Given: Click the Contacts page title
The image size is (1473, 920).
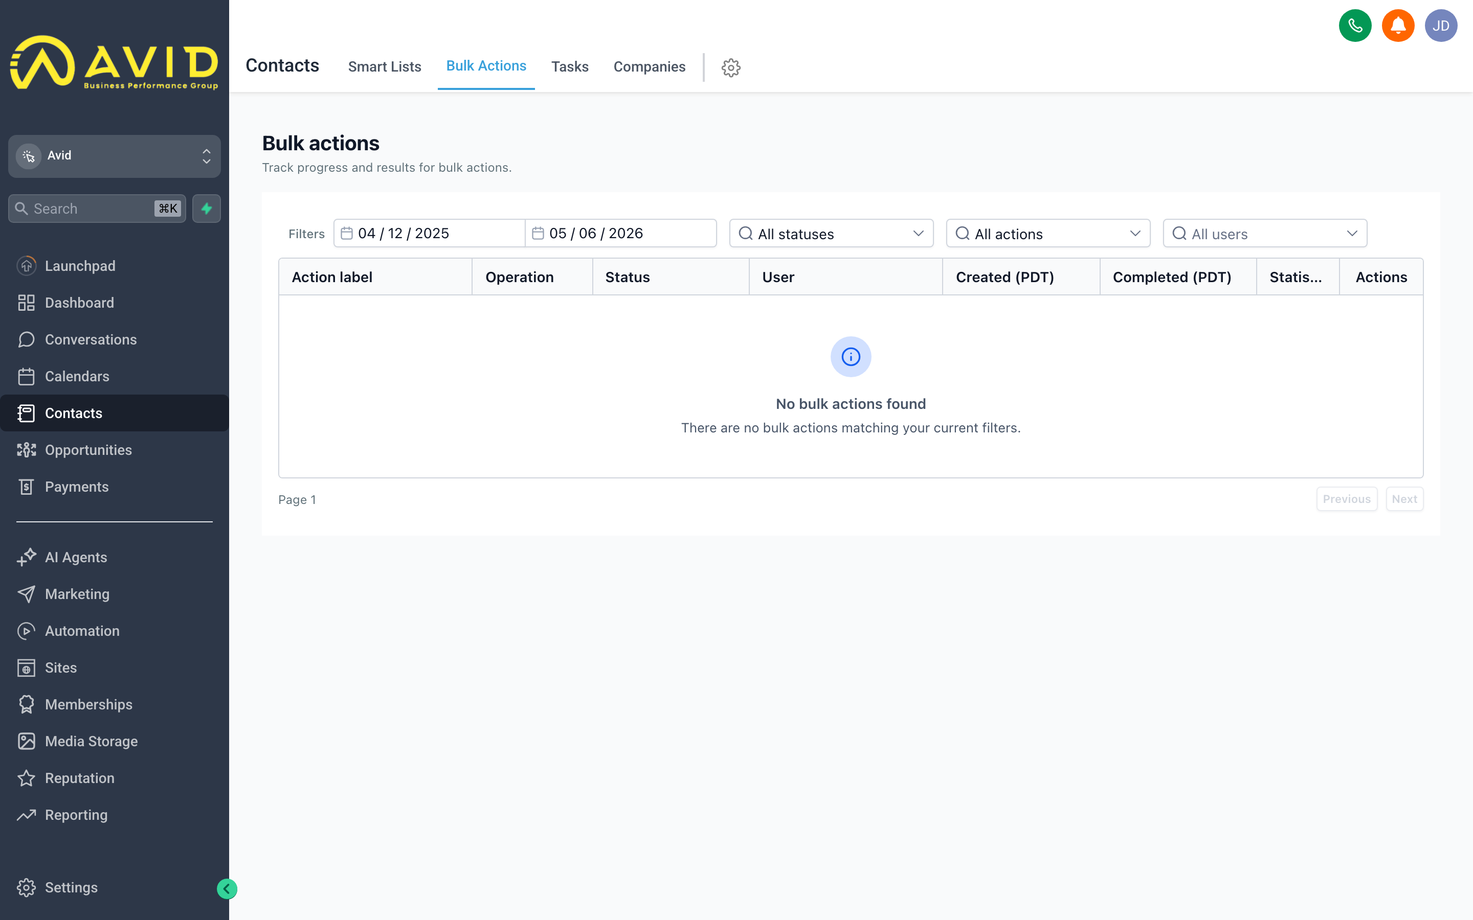Looking at the screenshot, I should click(282, 66).
